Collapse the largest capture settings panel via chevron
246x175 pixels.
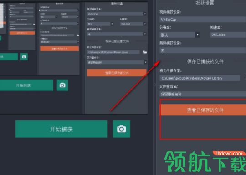coord(155,85)
